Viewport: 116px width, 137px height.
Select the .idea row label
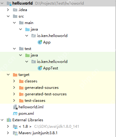(x=23, y=10)
